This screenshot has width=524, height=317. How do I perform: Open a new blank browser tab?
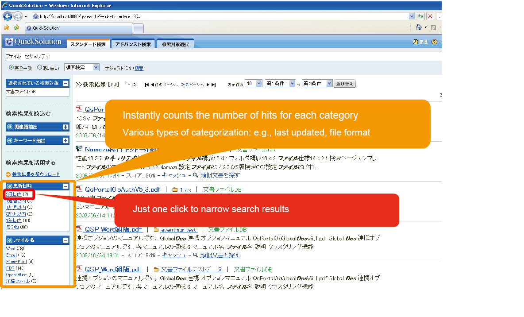(x=139, y=28)
